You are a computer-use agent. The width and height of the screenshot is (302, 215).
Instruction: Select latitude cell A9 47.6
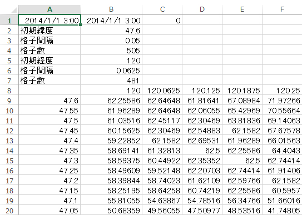(x=49, y=101)
